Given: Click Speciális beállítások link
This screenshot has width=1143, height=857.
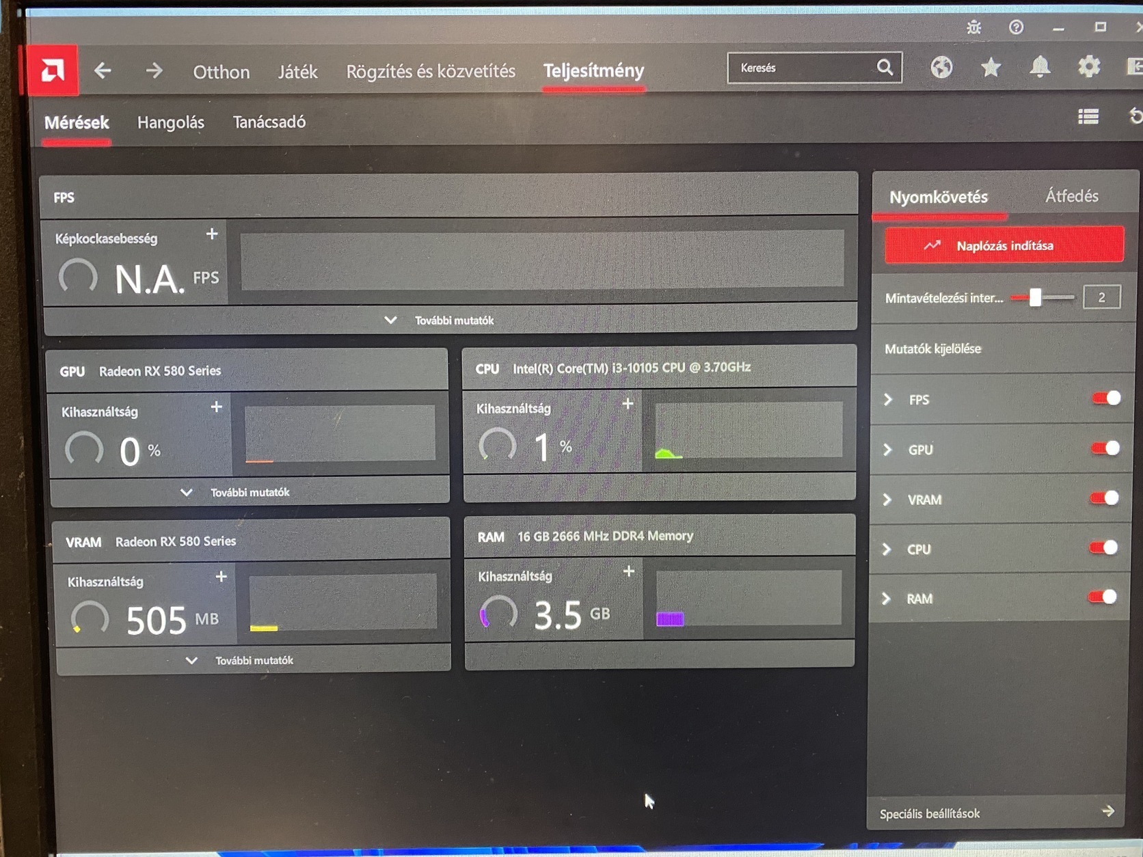Looking at the screenshot, I should (930, 813).
